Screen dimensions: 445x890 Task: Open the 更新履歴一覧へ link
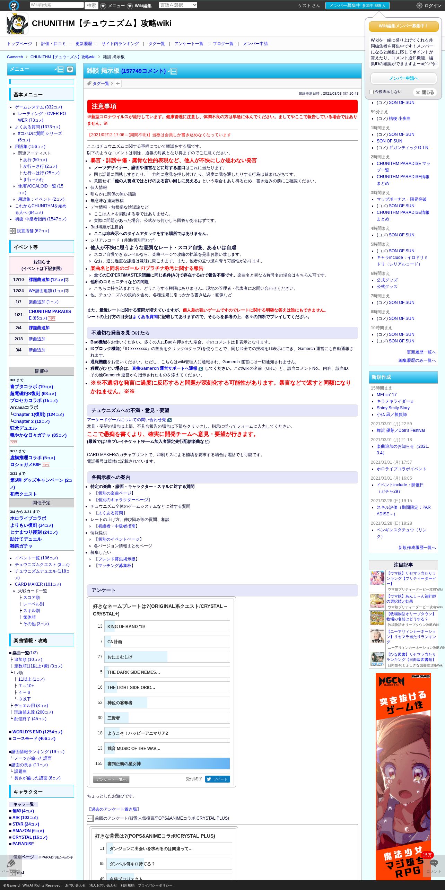pyautogui.click(x=421, y=352)
